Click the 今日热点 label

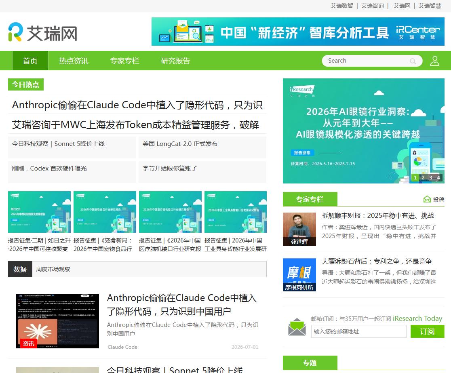pyautogui.click(x=25, y=84)
